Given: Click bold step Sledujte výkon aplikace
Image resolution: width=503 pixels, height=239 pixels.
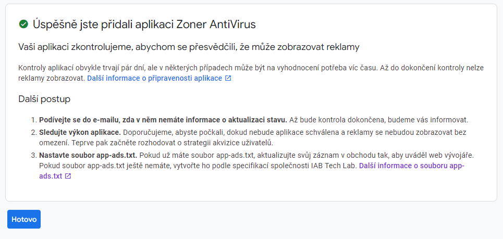Looking at the screenshot, I should (x=80, y=132).
